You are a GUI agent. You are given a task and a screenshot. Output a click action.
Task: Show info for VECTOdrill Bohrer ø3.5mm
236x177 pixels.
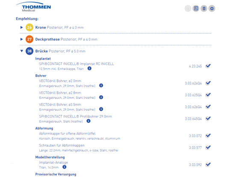coord(101,109)
